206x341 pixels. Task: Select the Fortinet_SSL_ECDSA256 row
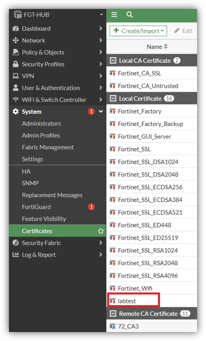[x=152, y=187]
